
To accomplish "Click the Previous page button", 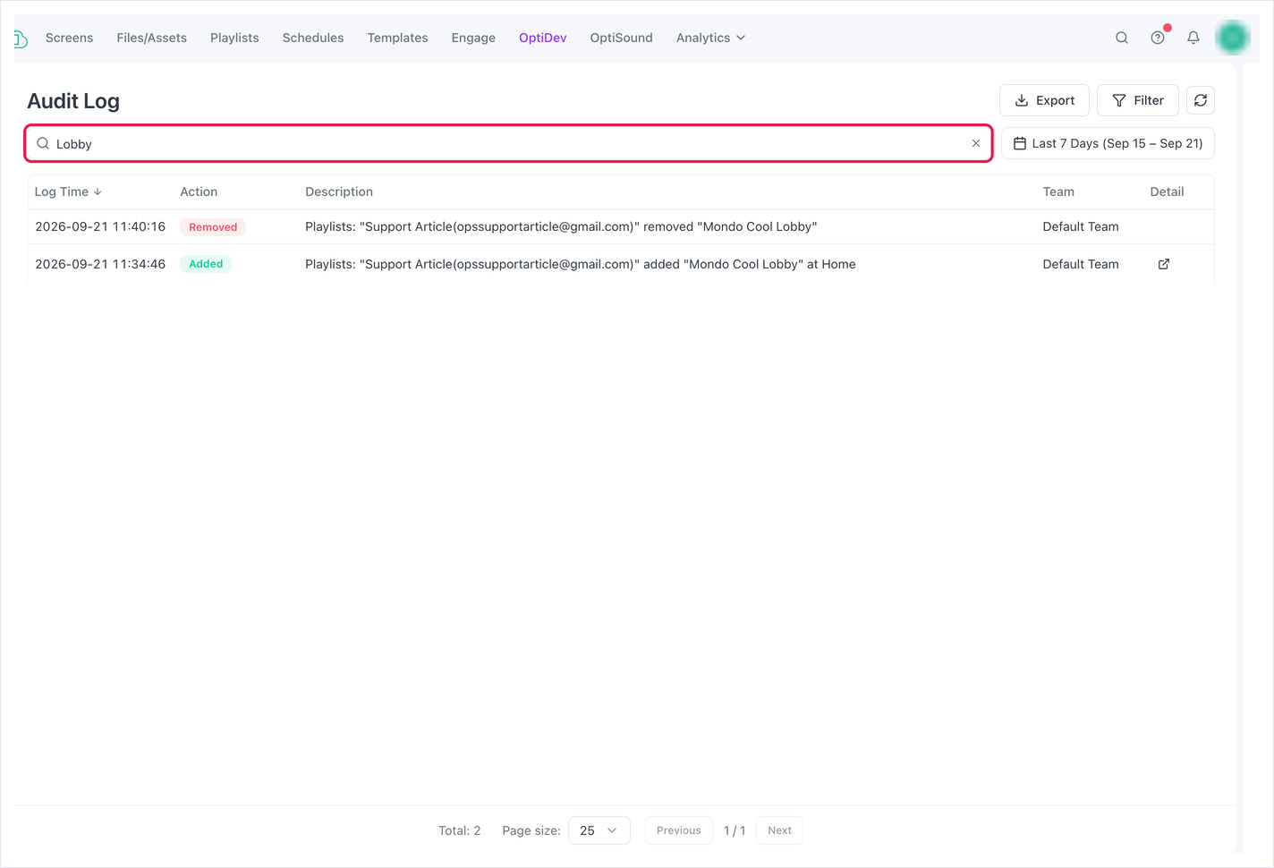I will [678, 830].
